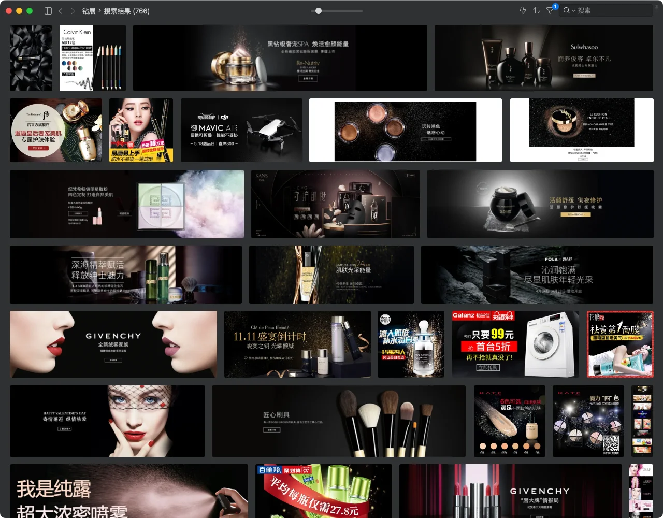The width and height of the screenshot is (663, 518).
Task: Select the DJI MAVIC AIR drone image
Action: [241, 130]
